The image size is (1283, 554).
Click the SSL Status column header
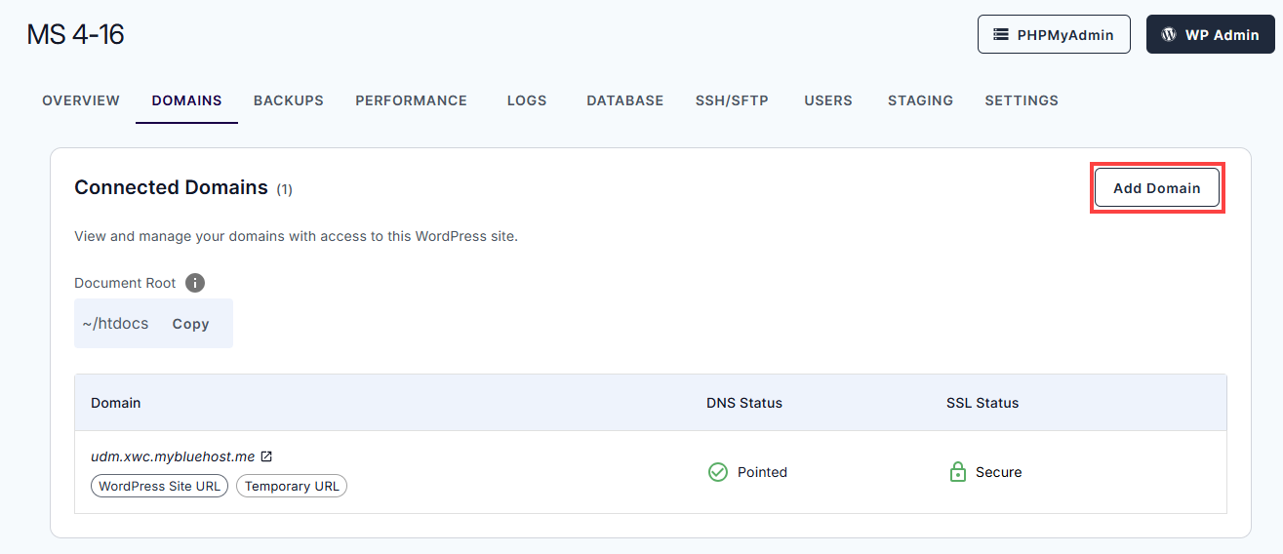(x=982, y=403)
